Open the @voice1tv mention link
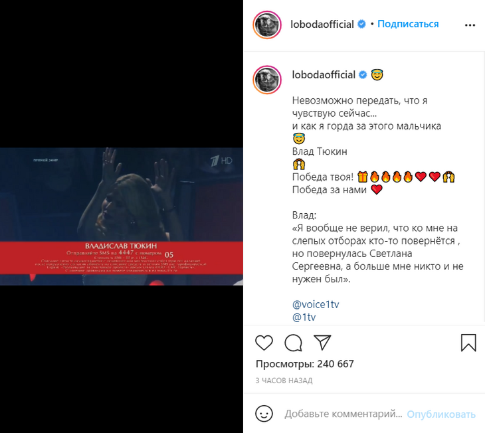Image resolution: width=485 pixels, height=433 pixels. click(x=316, y=304)
